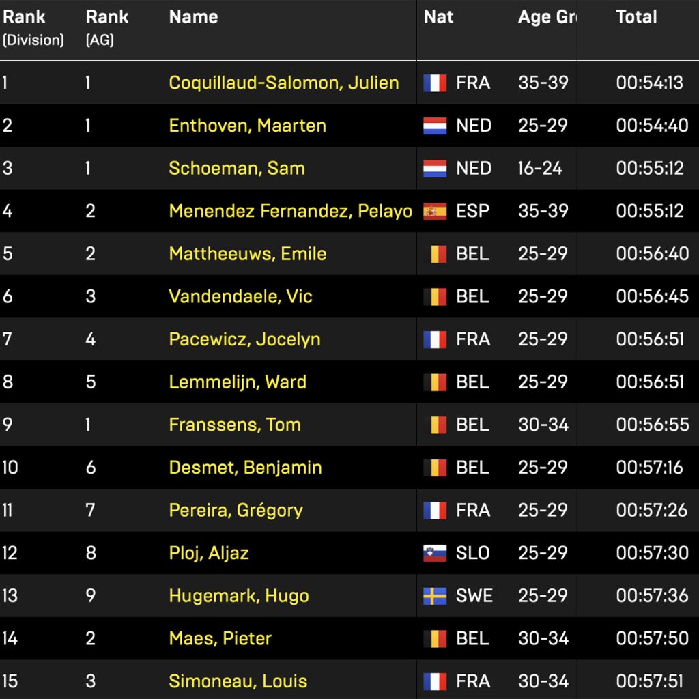This screenshot has height=699, width=699.
Task: Click Dutch flag in Enthoven's row
Action: tap(435, 126)
